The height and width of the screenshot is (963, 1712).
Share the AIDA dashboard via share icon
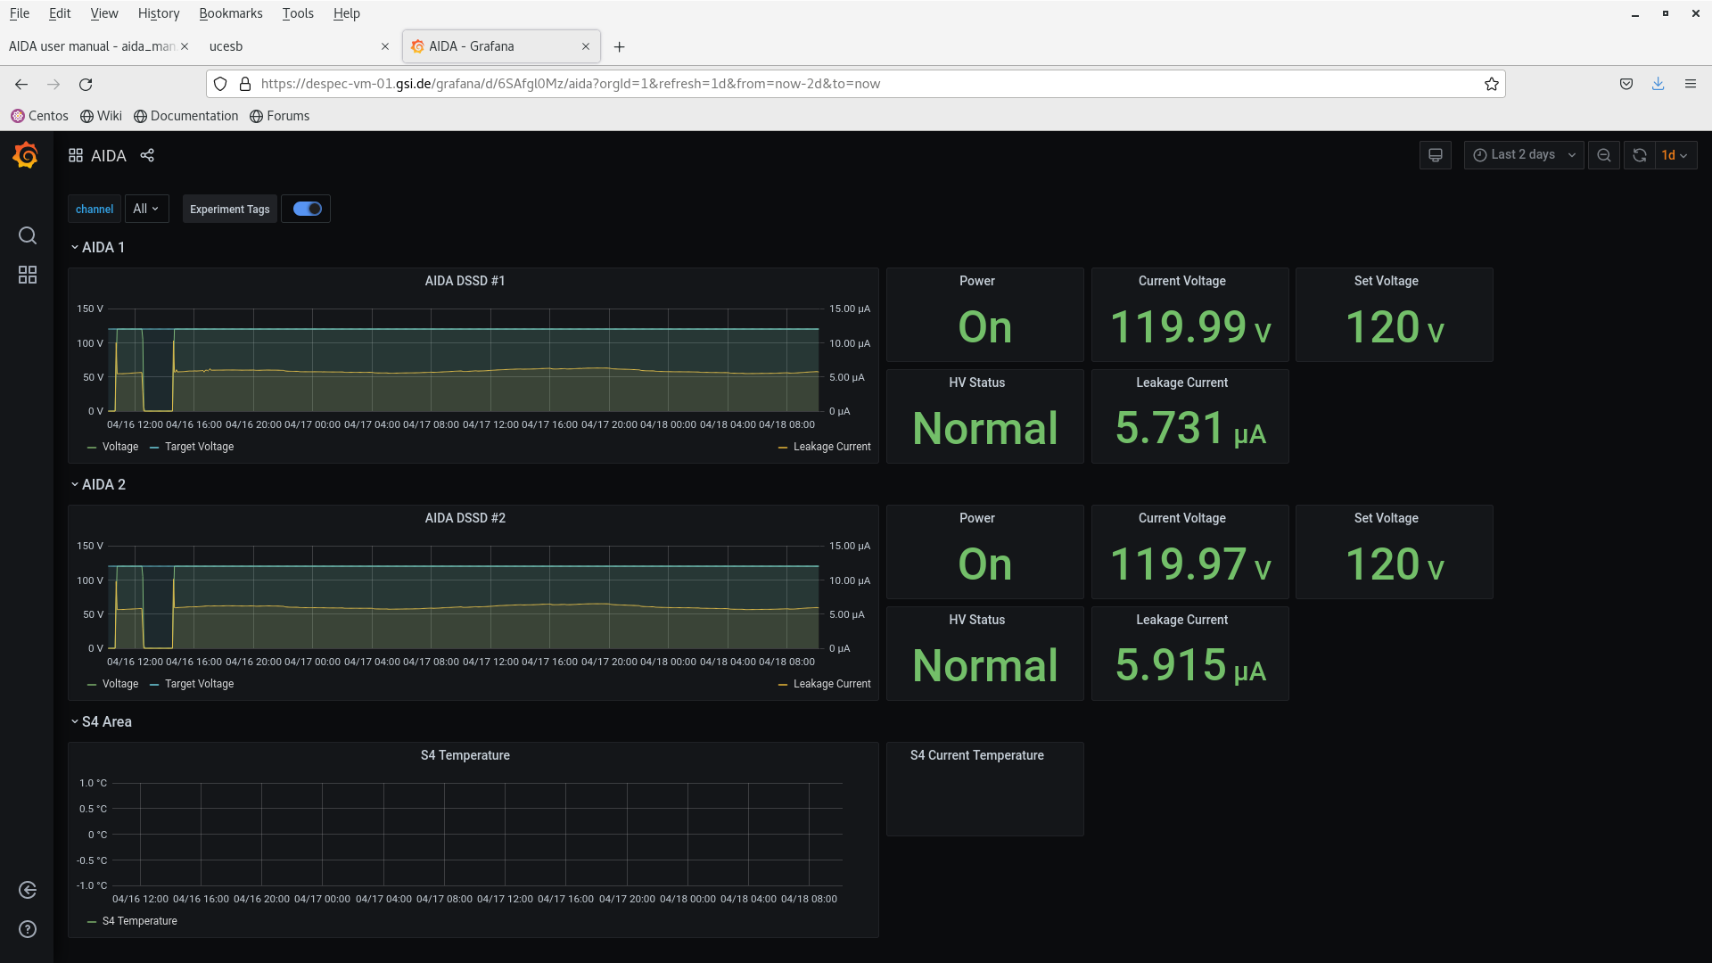pos(147,155)
